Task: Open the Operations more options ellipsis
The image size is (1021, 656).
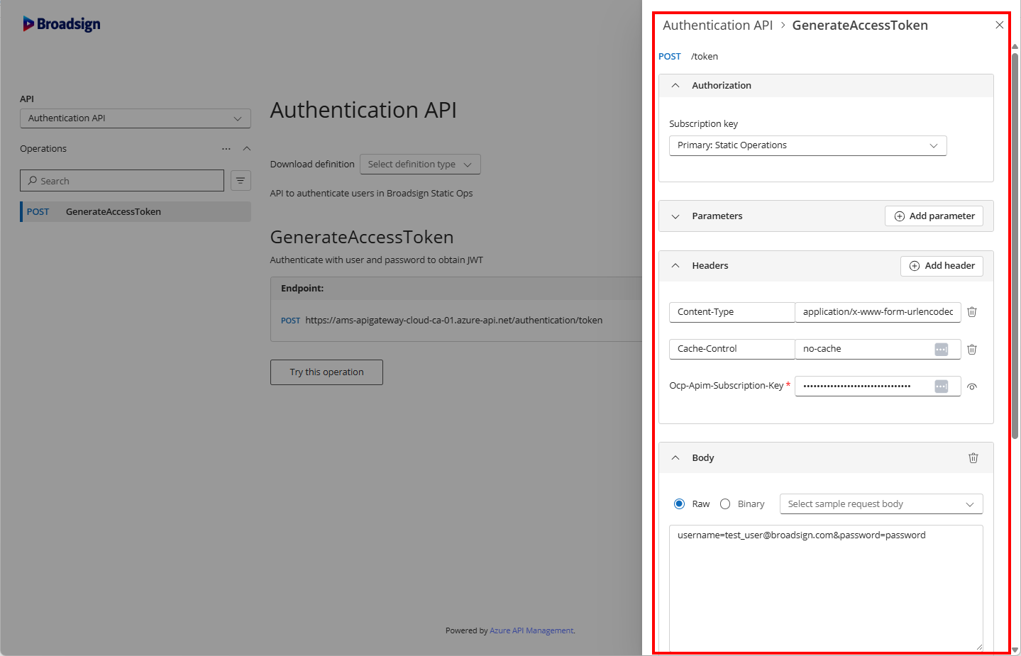Action: 226,149
